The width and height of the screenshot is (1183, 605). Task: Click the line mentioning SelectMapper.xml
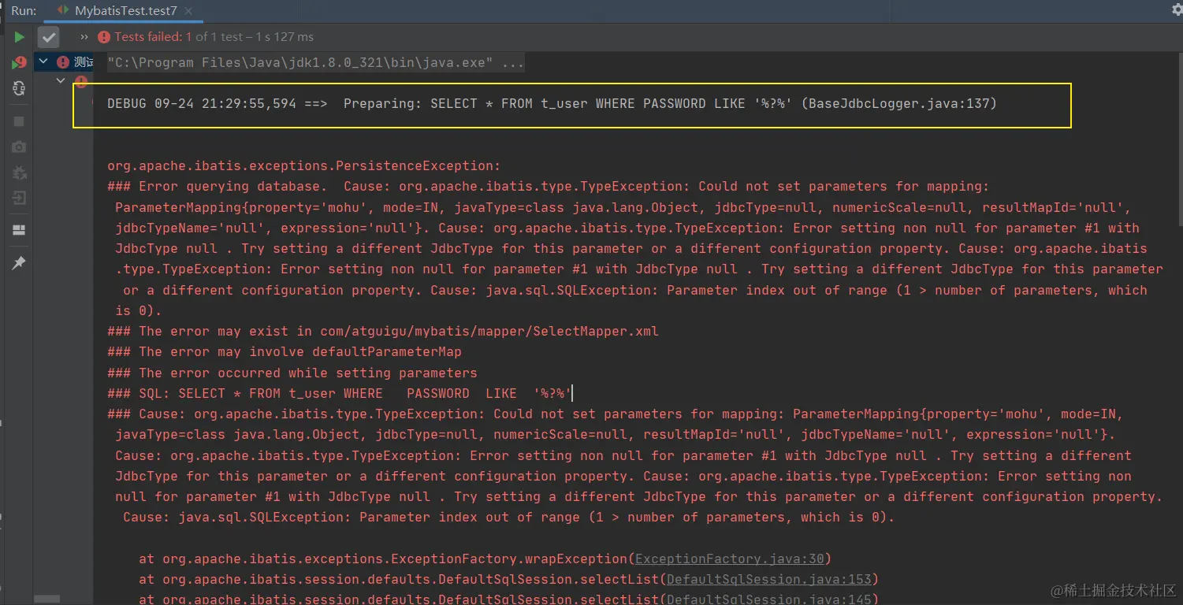(383, 332)
